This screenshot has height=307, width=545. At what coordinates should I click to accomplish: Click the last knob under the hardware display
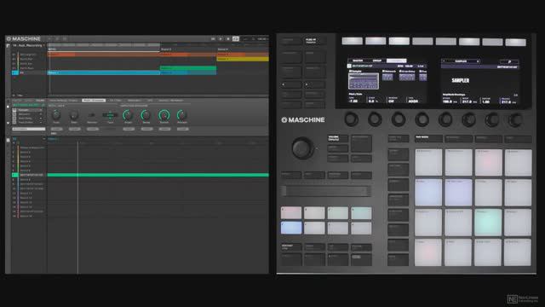[x=515, y=120]
